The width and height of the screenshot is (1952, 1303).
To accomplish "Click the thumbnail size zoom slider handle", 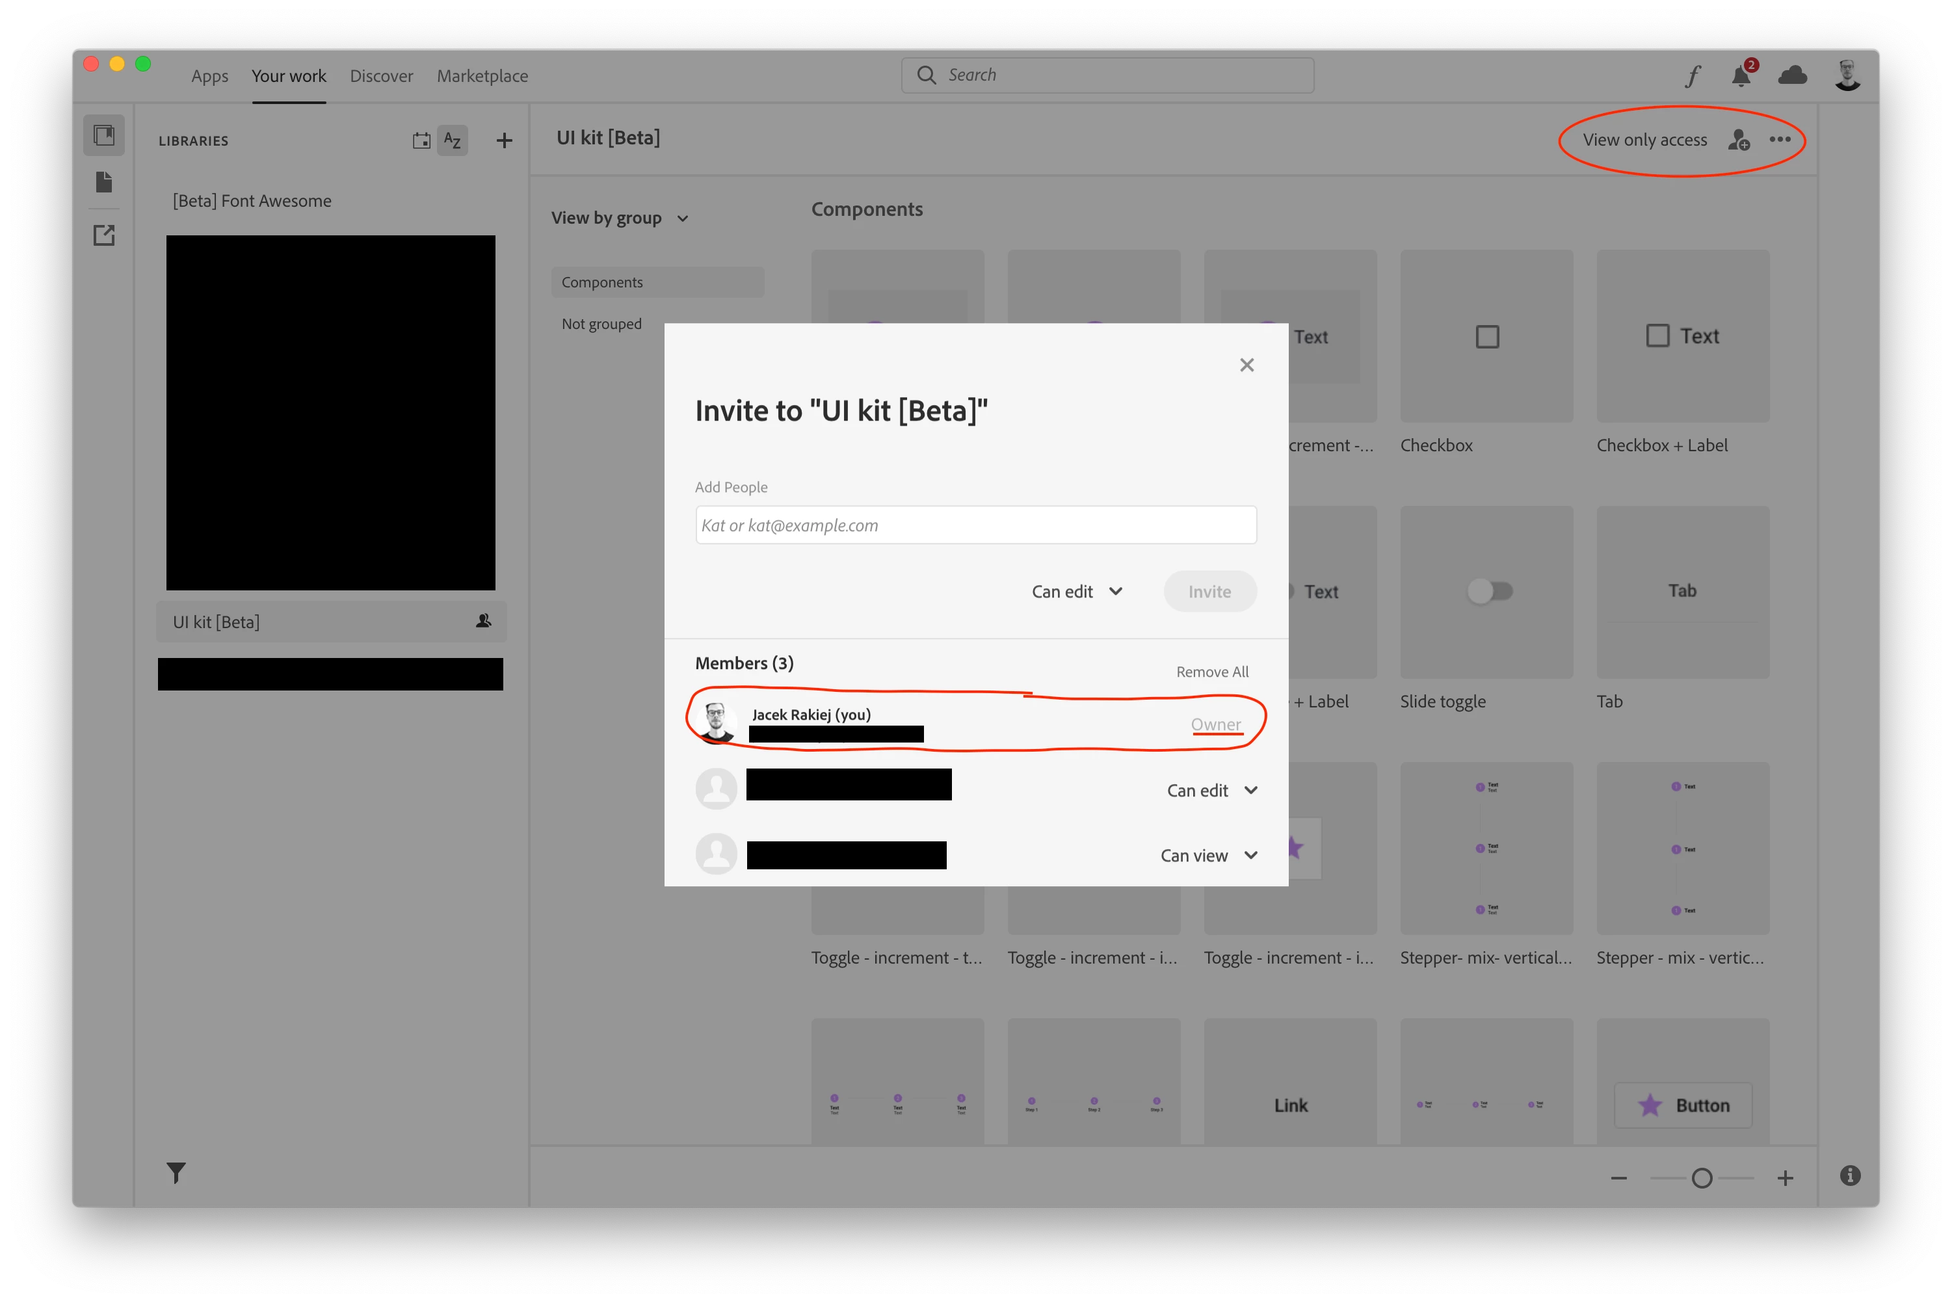I will pos(1702,1178).
